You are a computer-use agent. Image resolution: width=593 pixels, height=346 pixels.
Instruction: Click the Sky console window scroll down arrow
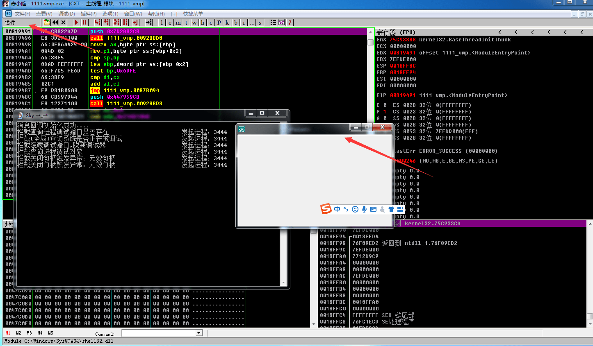coord(283,283)
